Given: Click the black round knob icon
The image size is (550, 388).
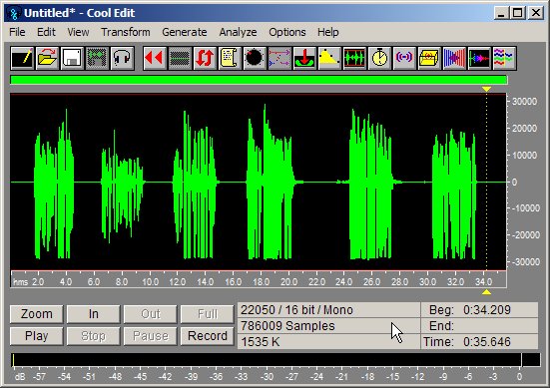Looking at the screenshot, I should [255, 58].
